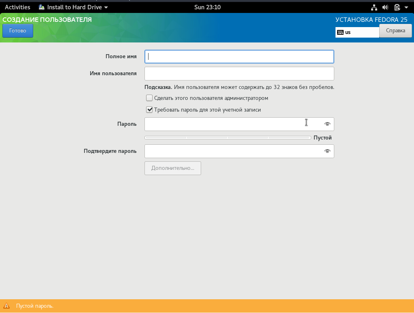Viewport: 414px width, 313px height.
Task: Reveal text in the Пароль field via eye icon
Action: [x=327, y=124]
